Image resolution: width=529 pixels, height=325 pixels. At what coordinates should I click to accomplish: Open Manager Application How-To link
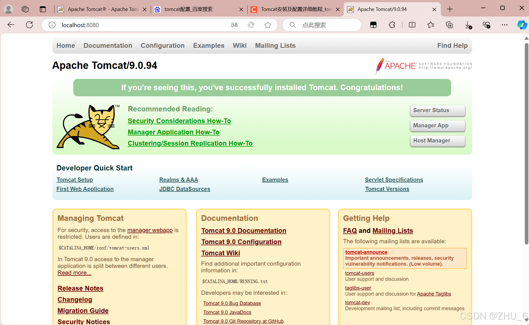point(174,132)
